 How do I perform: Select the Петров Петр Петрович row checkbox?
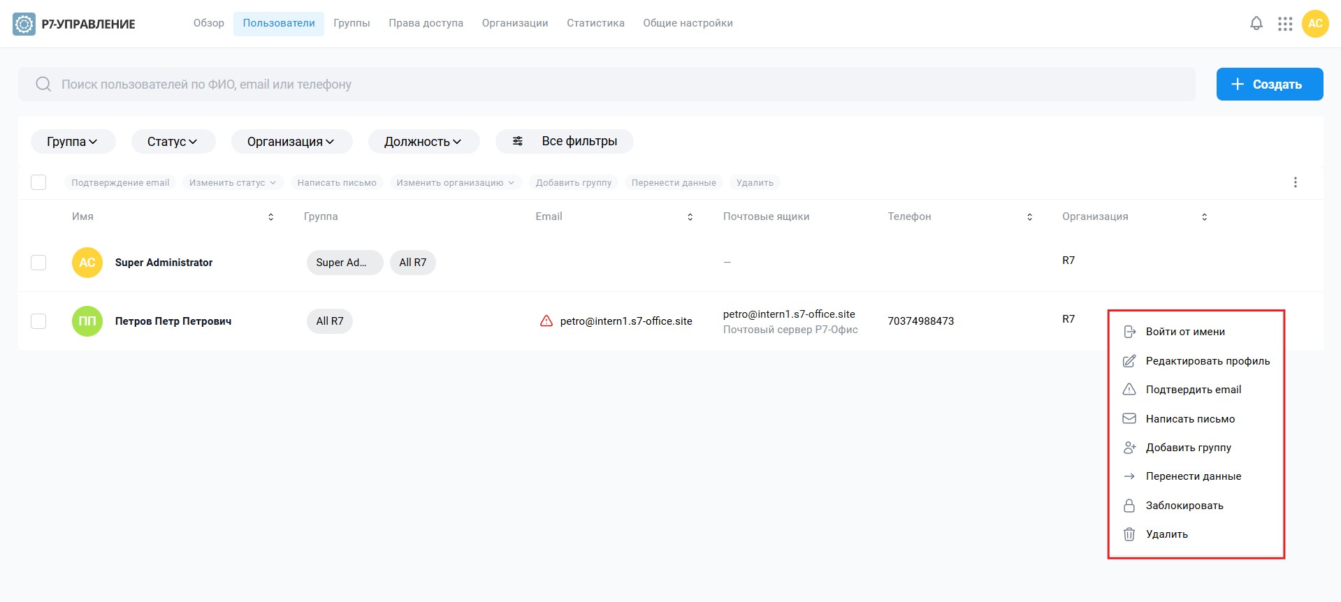coord(38,321)
